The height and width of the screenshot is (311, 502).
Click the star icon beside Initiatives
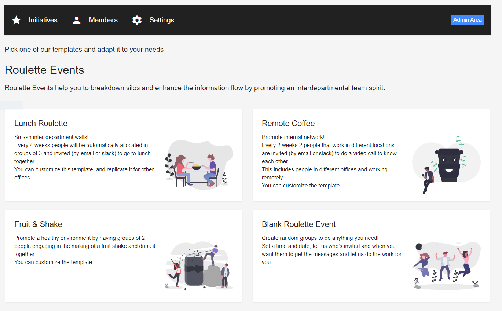click(17, 20)
